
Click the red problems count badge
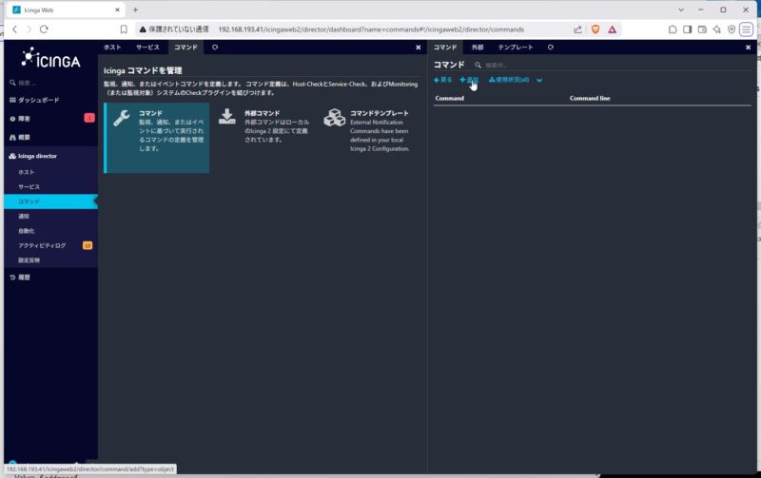click(x=89, y=118)
